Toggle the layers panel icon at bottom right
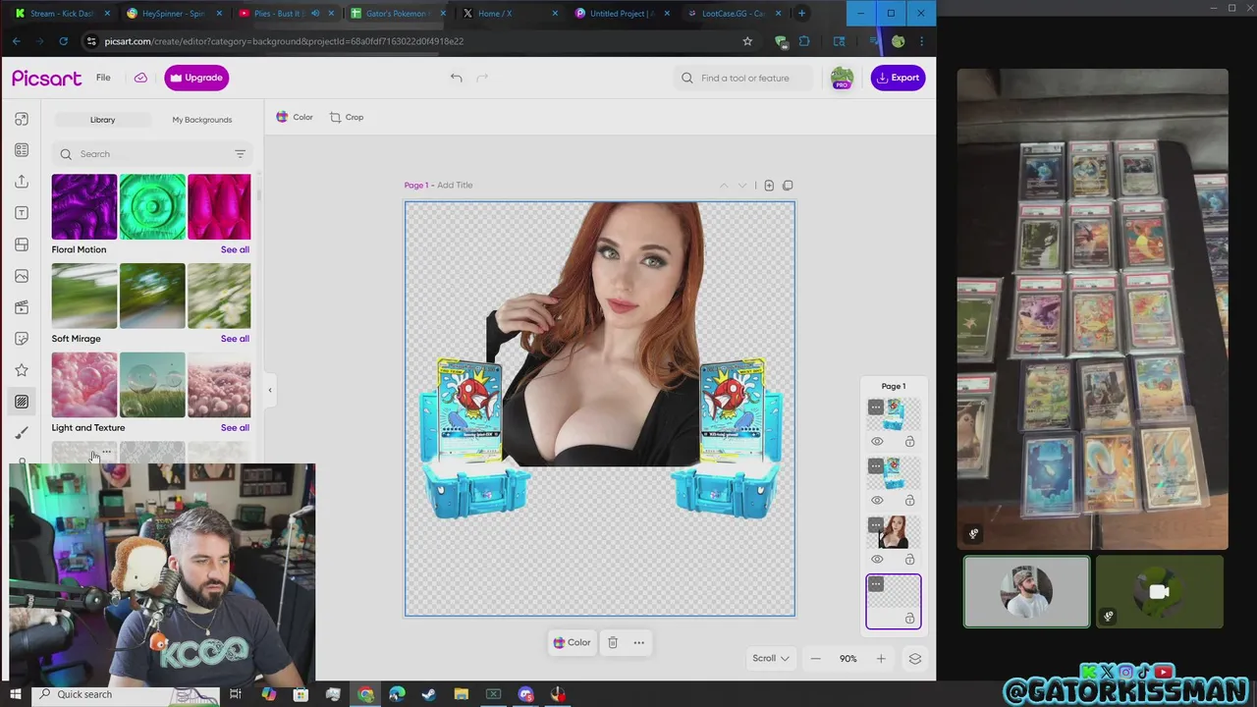 (915, 659)
